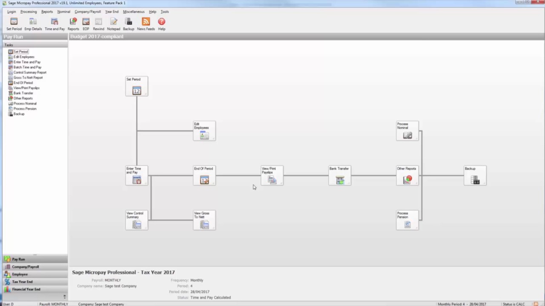Click the Backup flowchart icon
This screenshot has height=306, width=545.
(x=475, y=176)
